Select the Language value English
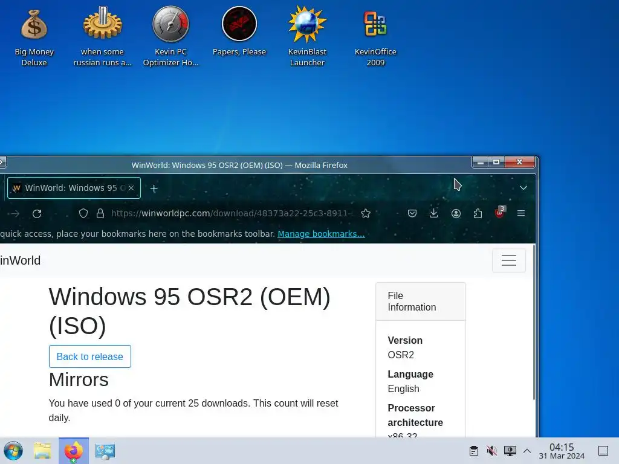Viewport: 619px width, 464px height. point(403,388)
